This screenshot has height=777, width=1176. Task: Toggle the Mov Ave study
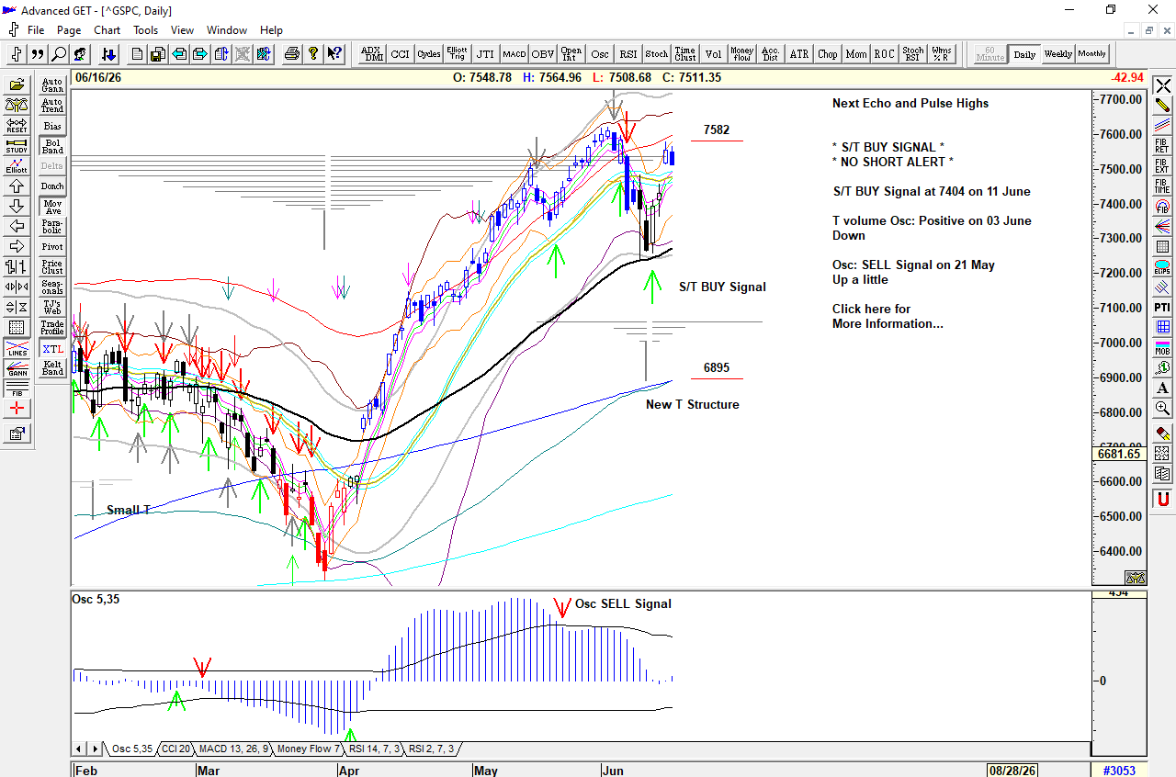tap(52, 207)
